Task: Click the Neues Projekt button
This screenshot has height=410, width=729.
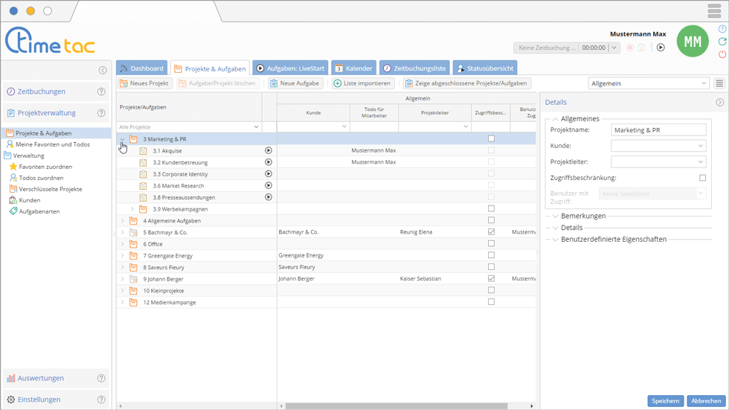Action: pos(145,83)
